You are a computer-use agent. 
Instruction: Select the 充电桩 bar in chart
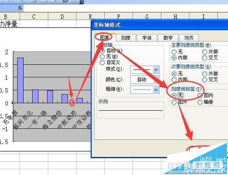(21, 80)
